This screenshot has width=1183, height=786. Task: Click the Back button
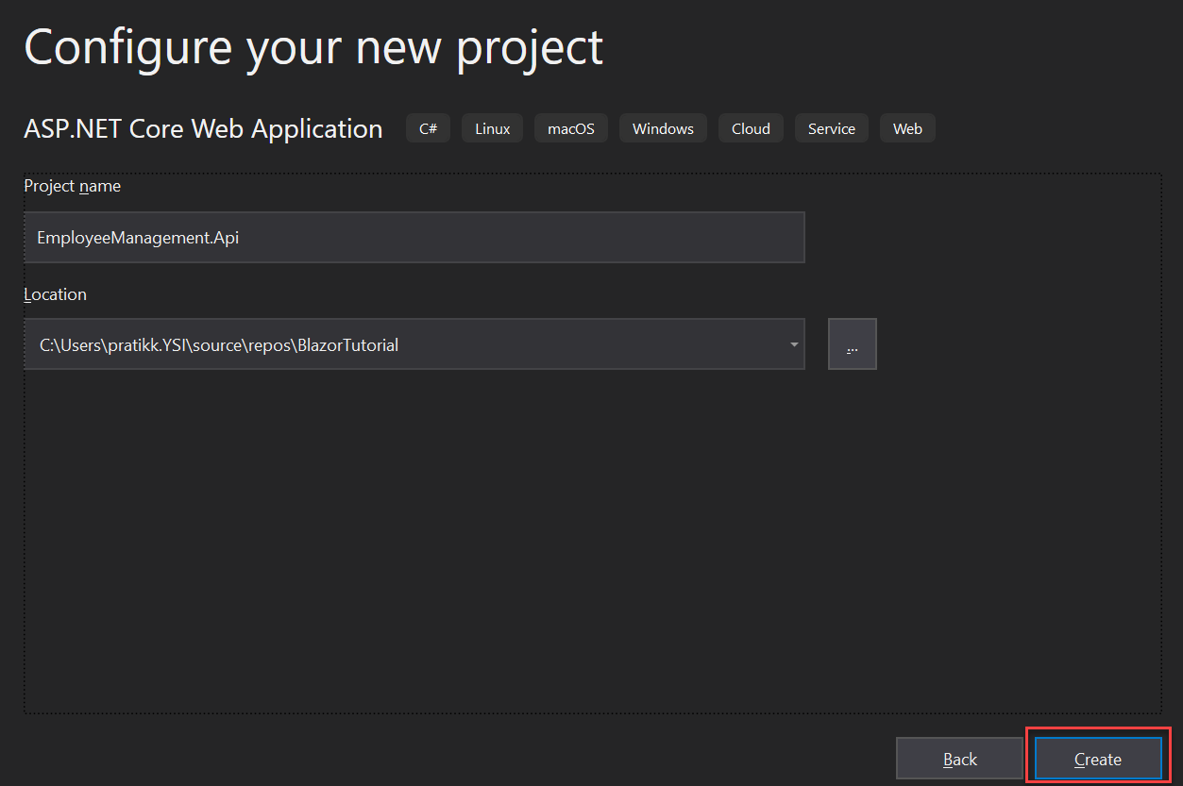(960, 759)
